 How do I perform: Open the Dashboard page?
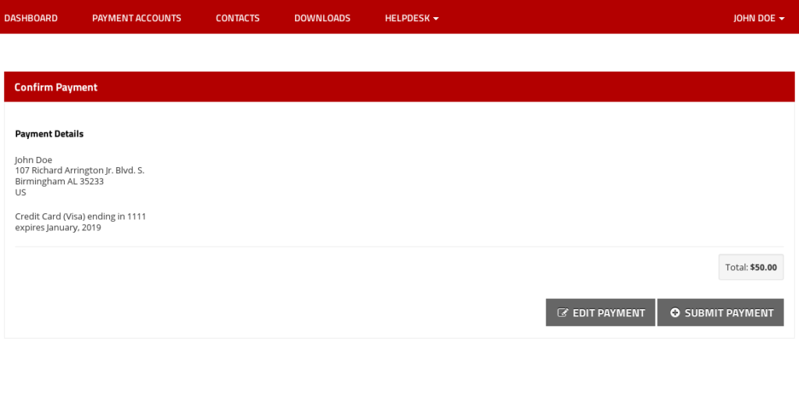click(x=30, y=19)
